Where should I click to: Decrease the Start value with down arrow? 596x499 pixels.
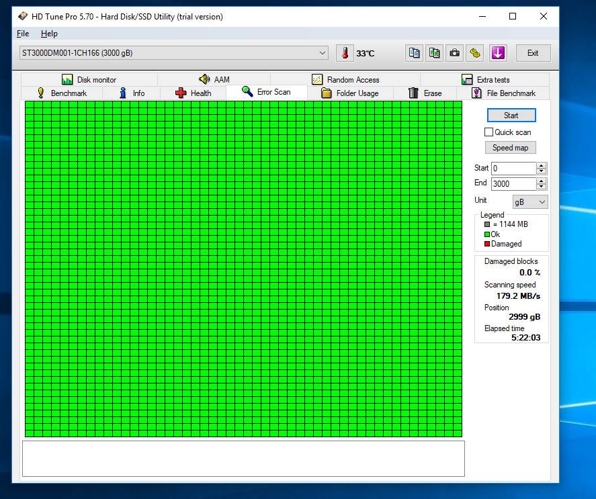pos(542,171)
